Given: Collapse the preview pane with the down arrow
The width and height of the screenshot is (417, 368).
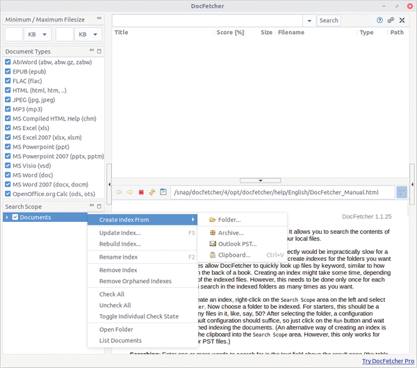Looking at the screenshot, I should pyautogui.click(x=261, y=181).
